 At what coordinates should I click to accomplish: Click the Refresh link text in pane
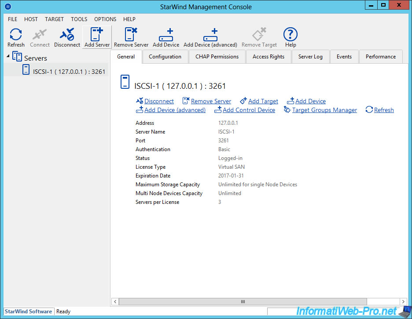384,110
